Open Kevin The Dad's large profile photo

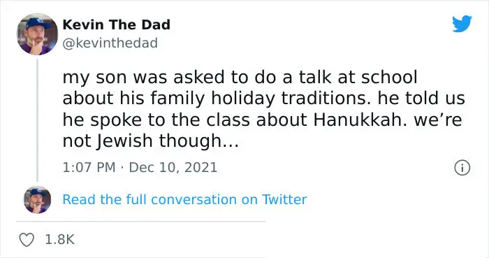(x=37, y=34)
